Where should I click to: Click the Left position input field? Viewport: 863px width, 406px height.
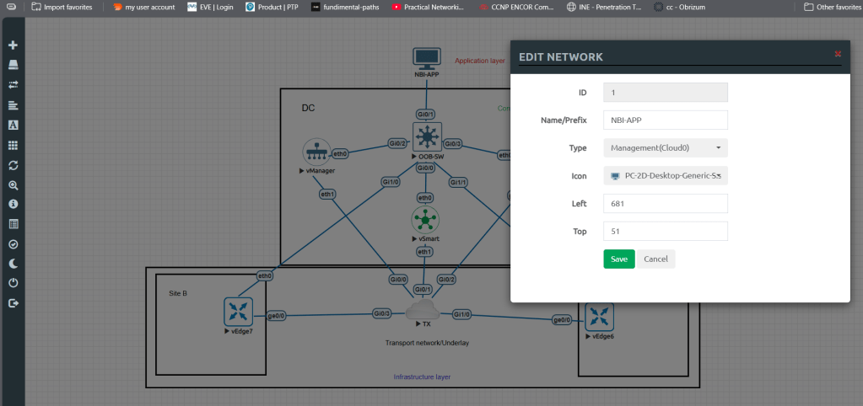tap(665, 204)
